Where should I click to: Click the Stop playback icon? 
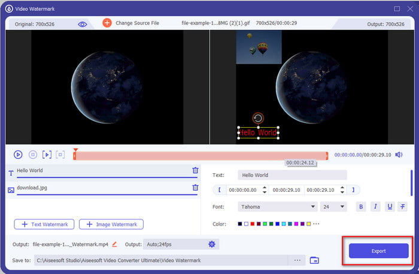tap(33, 155)
